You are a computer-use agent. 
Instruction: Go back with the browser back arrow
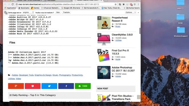tap(5, 4)
